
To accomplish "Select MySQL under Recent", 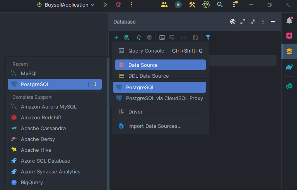I will tap(55, 73).
